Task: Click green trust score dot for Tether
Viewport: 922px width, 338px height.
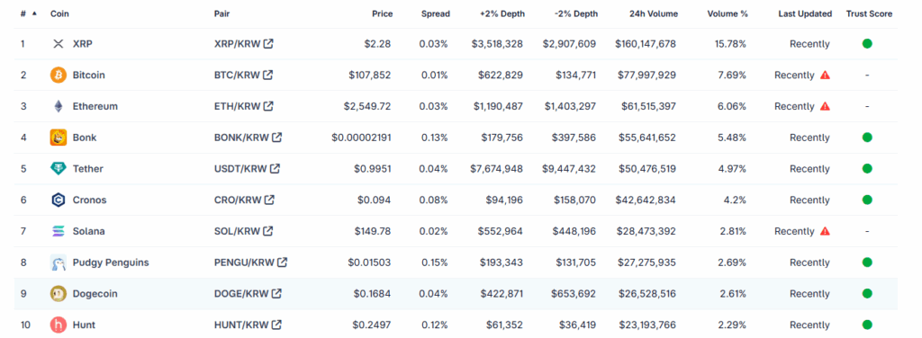Action: click(x=867, y=168)
